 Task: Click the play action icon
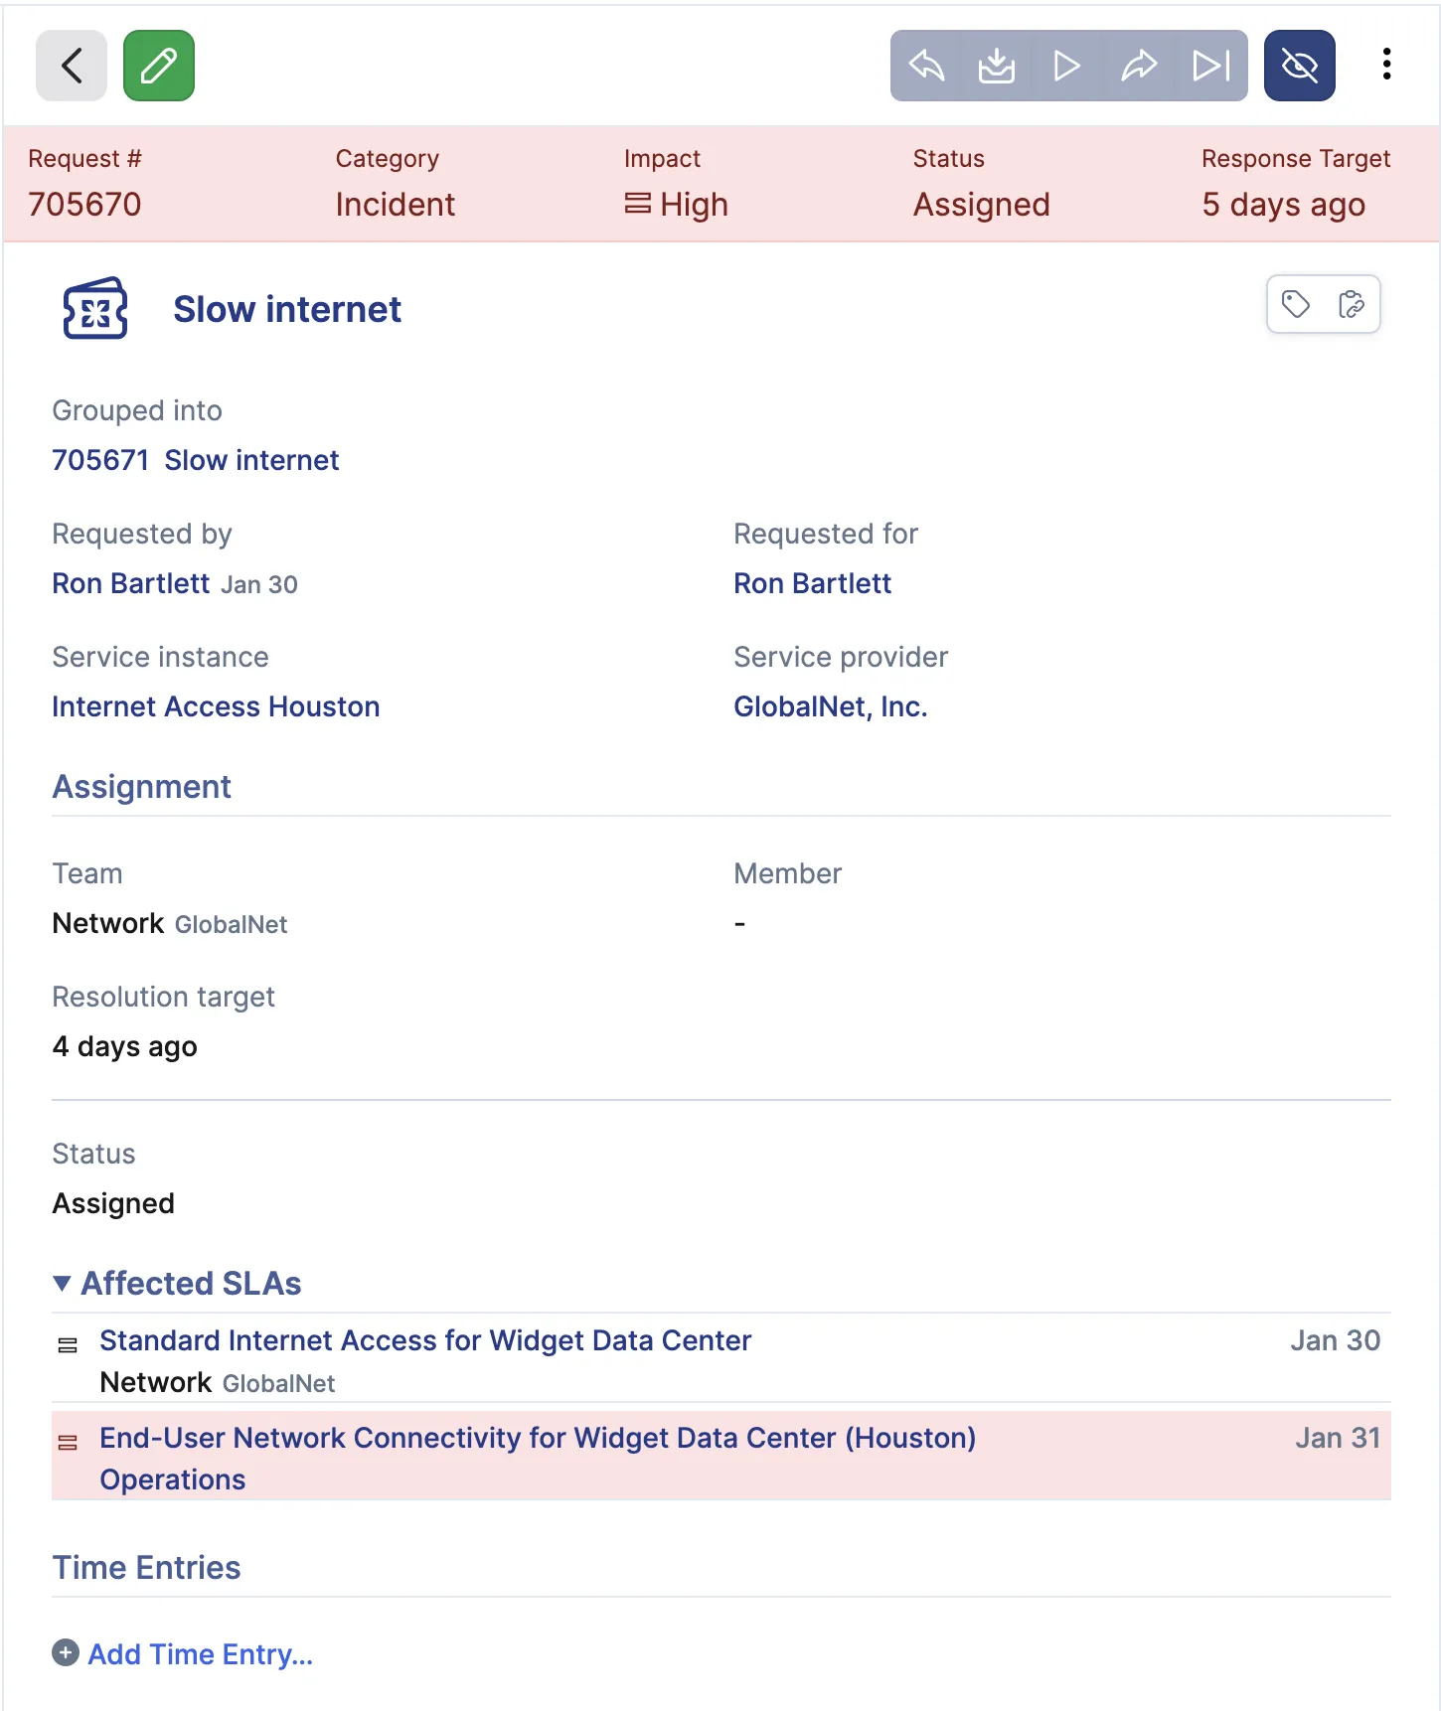click(1067, 66)
